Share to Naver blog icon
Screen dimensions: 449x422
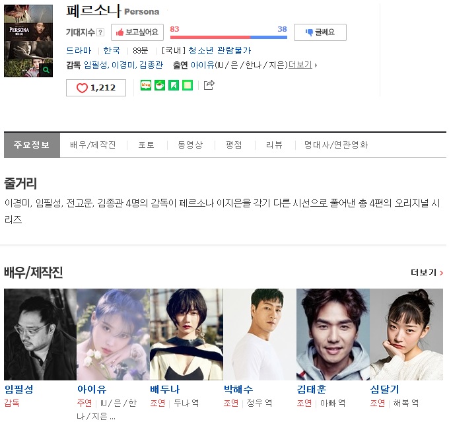(146, 85)
